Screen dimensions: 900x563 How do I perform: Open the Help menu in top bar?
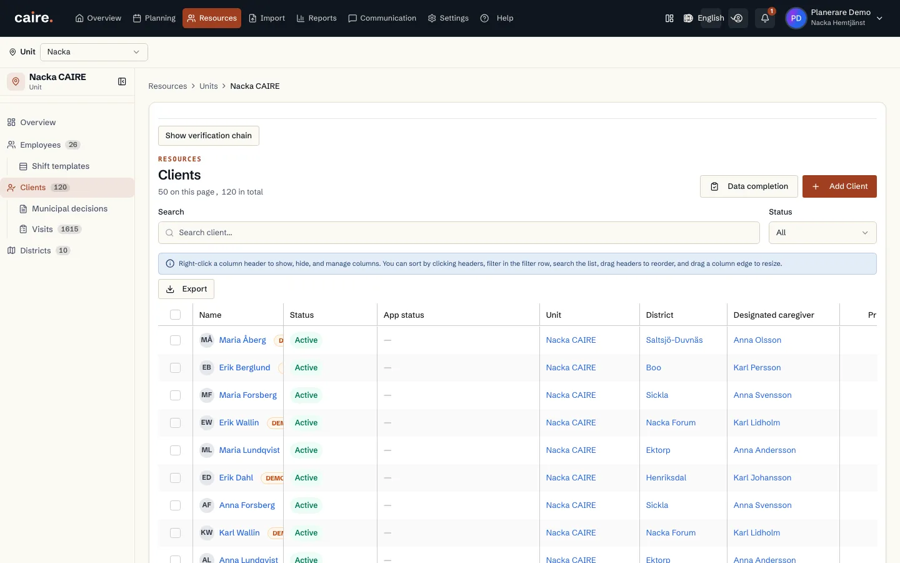pyautogui.click(x=497, y=18)
